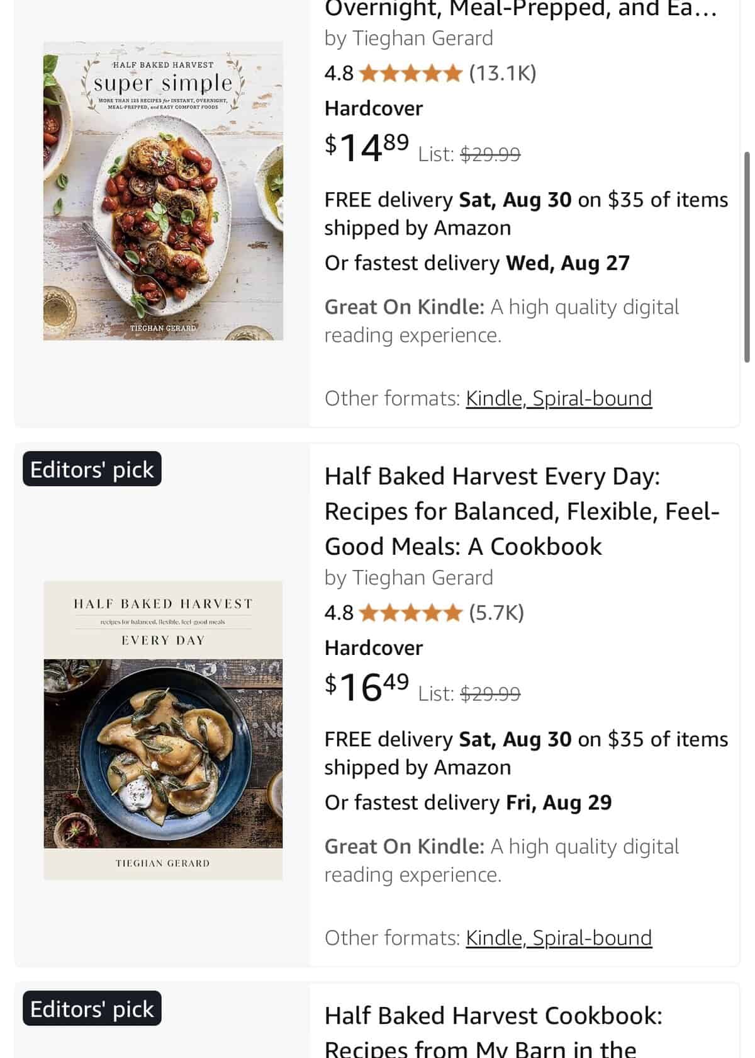Select the $14.89 hardcover price
This screenshot has height=1058, width=755.
pos(367,147)
